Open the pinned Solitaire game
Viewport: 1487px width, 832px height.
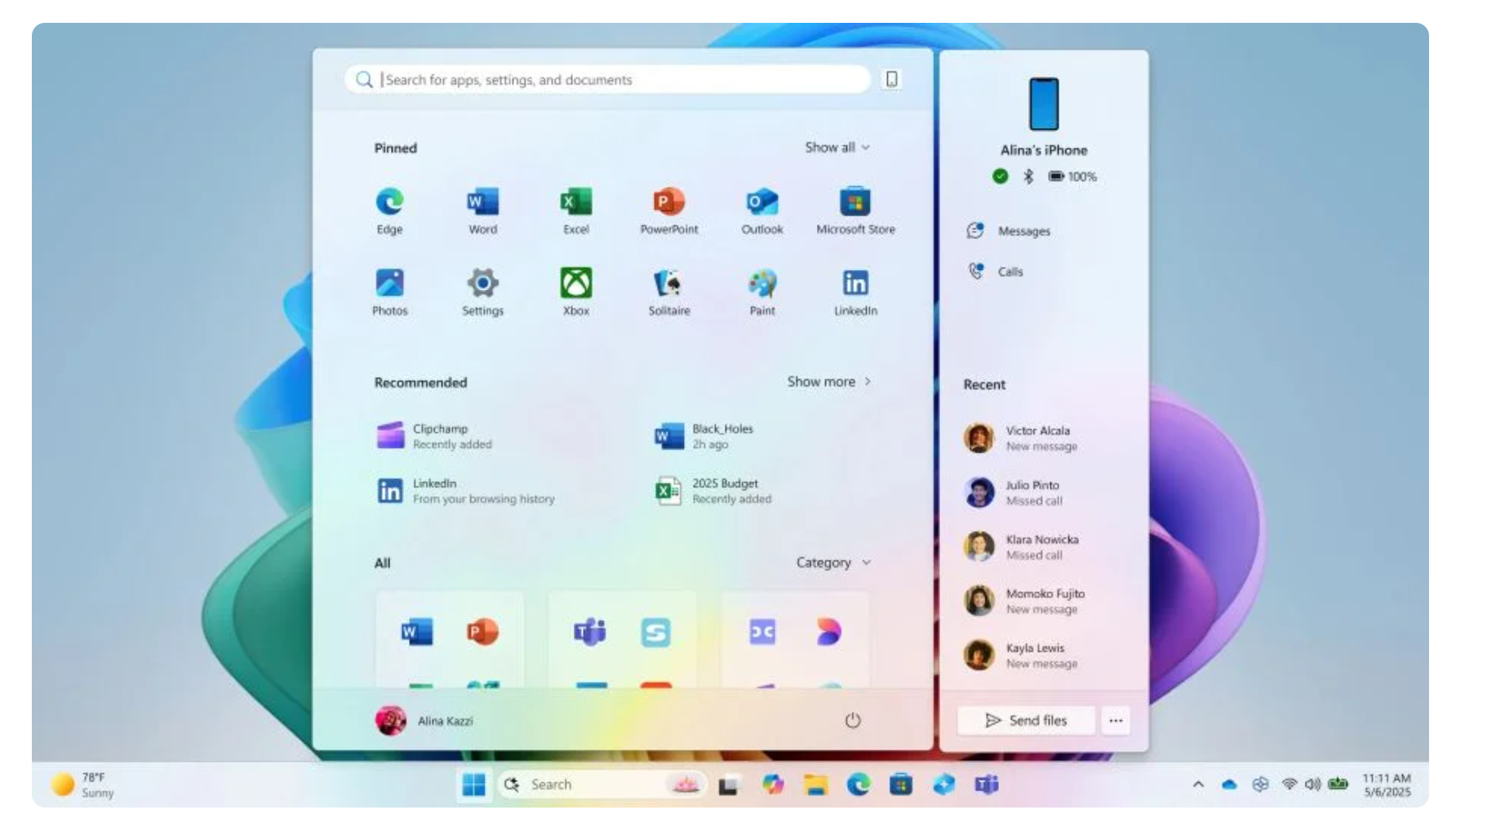(668, 292)
